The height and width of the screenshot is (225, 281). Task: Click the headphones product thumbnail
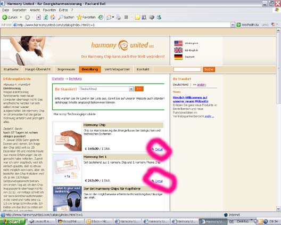68,198
